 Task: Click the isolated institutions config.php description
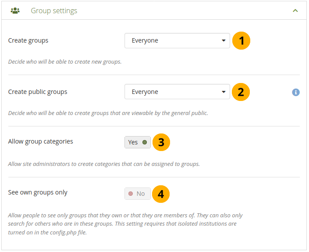[x=125, y=224]
